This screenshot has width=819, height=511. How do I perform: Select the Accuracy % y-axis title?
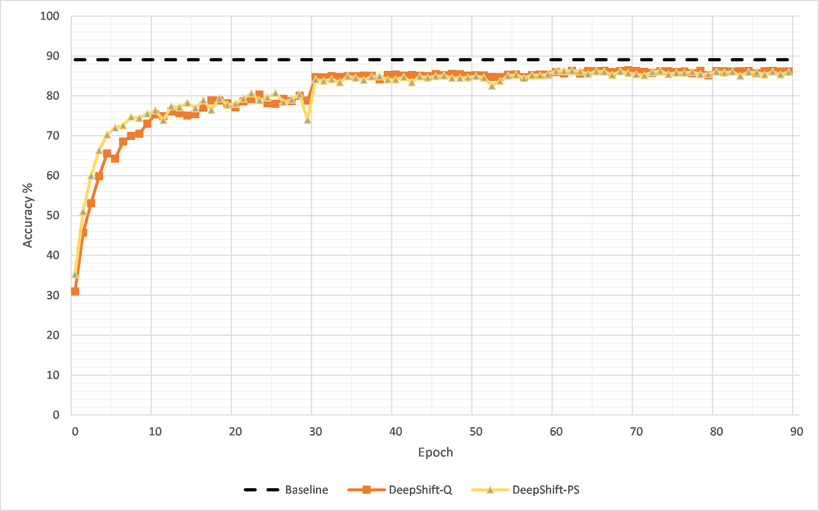(x=28, y=215)
